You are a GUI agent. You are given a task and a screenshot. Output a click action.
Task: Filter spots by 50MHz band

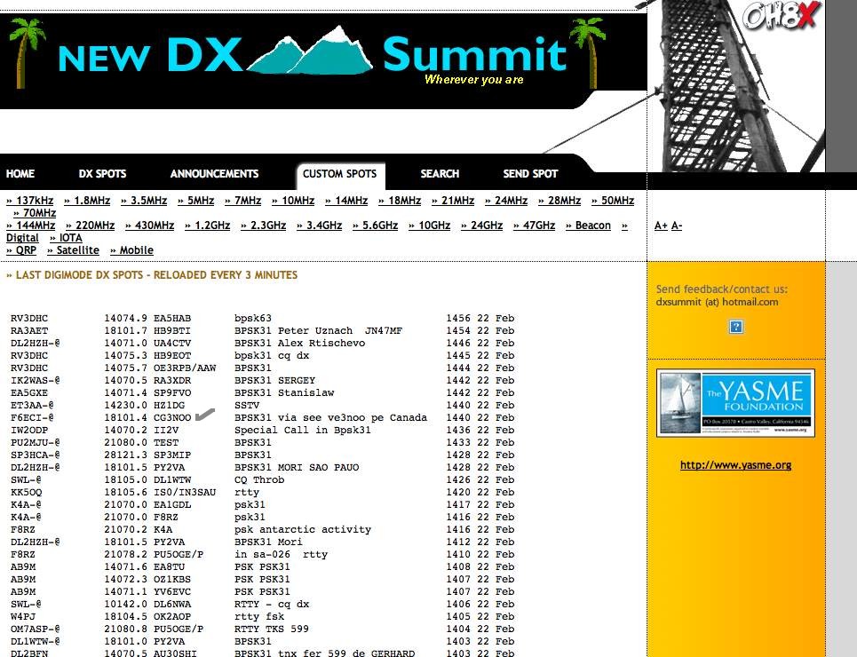tap(613, 201)
